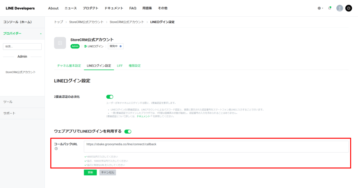Image resolution: width=358 pixels, height=188 pixels.
Task: Click the LINEログイン channel type icon
Action: (85, 46)
